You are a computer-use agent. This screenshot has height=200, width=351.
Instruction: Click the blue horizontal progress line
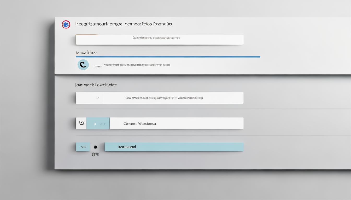point(168,57)
